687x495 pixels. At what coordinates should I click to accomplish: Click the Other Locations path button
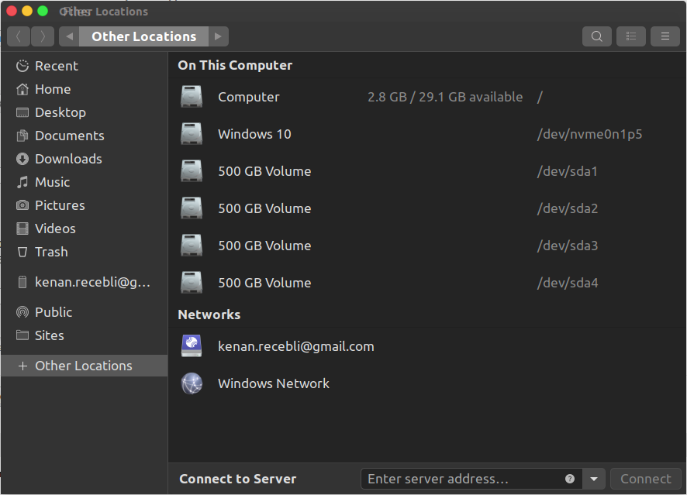click(143, 36)
